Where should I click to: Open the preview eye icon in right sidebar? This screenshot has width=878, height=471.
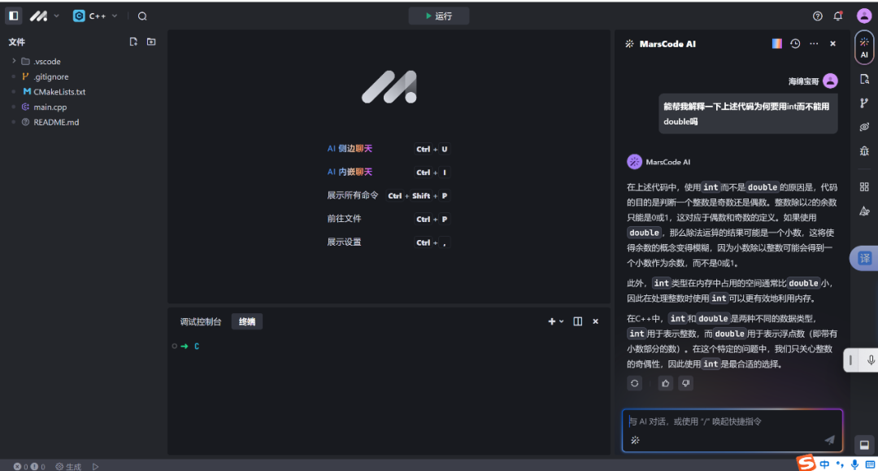pos(864,127)
